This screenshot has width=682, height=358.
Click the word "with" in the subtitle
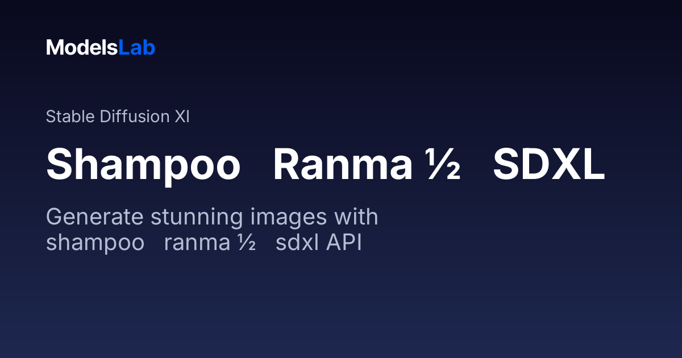(356, 218)
